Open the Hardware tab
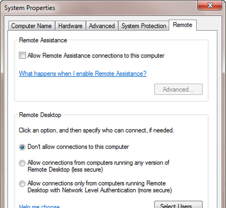226x208 pixels. pos(70,26)
